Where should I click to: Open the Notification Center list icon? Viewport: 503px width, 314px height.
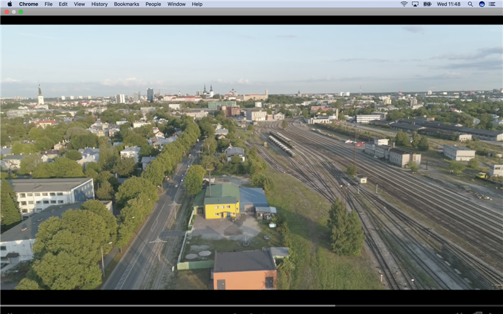point(494,4)
